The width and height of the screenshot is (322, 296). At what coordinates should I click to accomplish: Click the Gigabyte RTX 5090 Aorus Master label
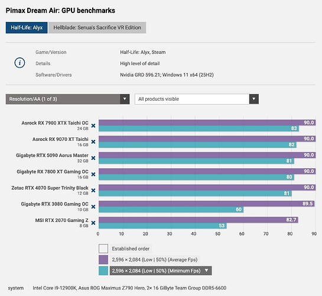[x=52, y=156]
